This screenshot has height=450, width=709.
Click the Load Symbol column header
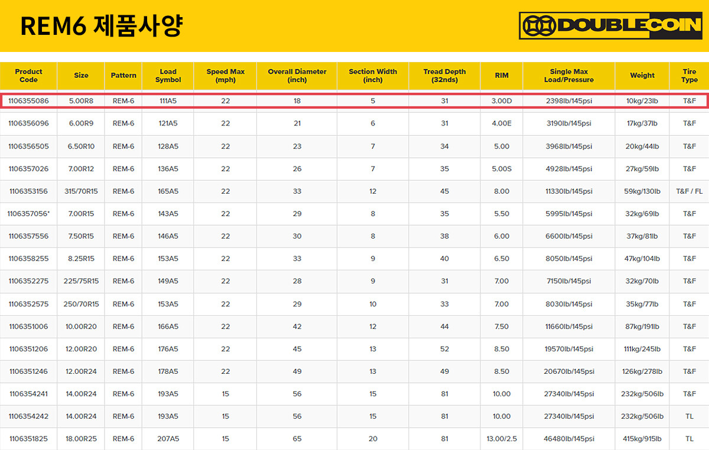click(x=168, y=76)
